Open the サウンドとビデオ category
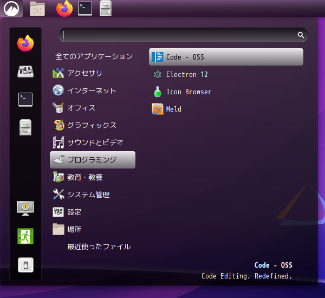The image size is (325, 298). (x=93, y=142)
